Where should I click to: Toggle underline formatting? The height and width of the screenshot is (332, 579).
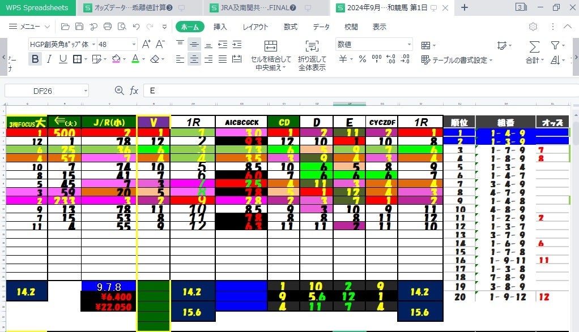point(63,59)
